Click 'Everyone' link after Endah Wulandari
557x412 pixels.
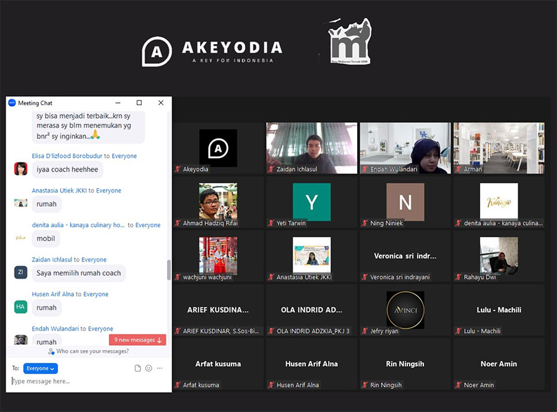pyautogui.click(x=100, y=329)
